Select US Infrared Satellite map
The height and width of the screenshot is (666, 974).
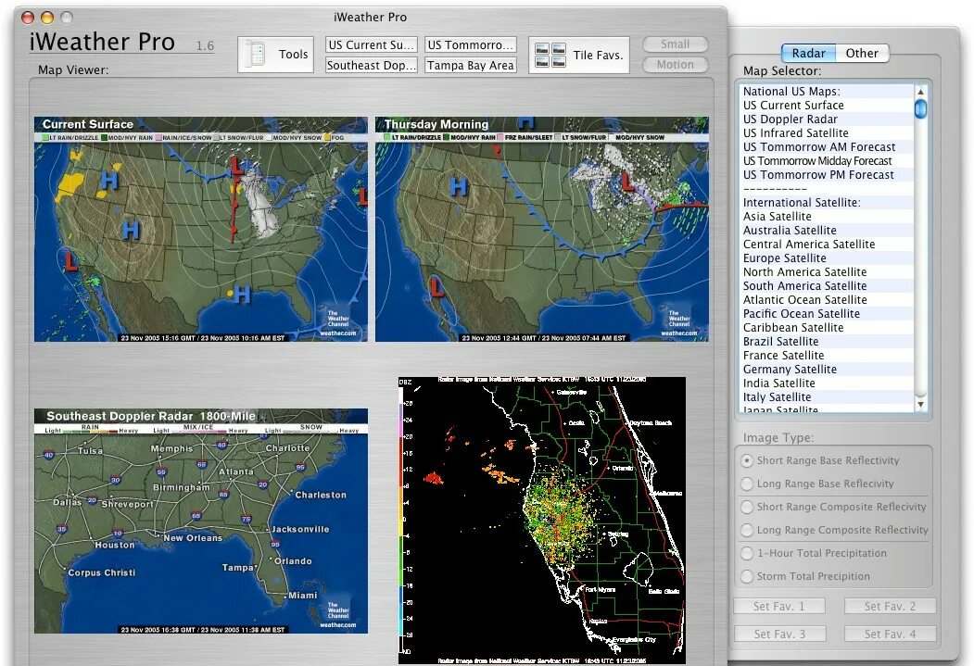tap(826, 132)
